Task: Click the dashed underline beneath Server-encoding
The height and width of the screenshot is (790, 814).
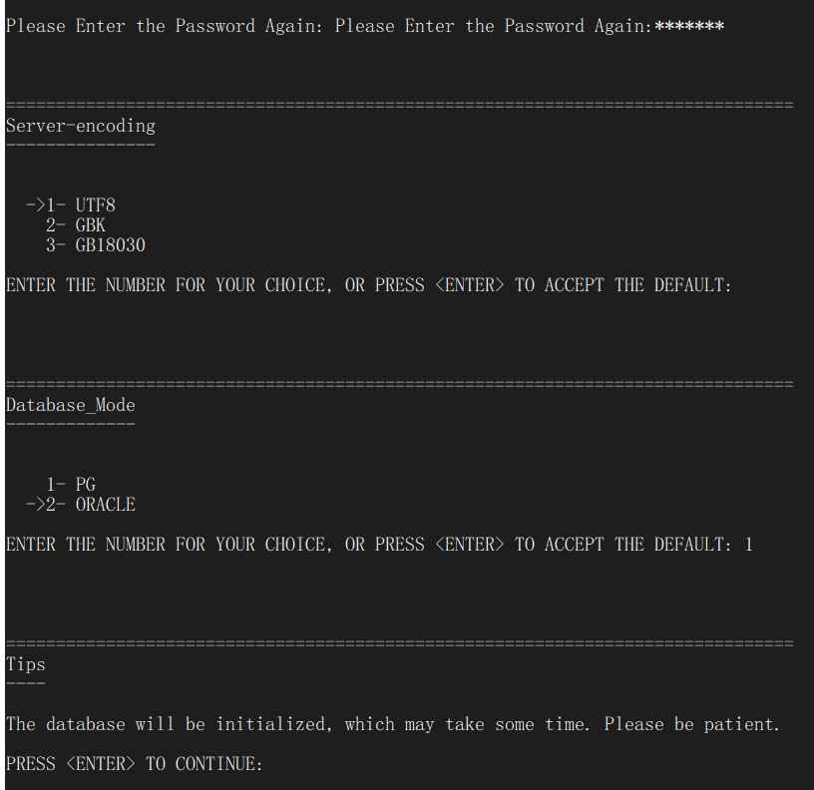Action: (x=81, y=145)
